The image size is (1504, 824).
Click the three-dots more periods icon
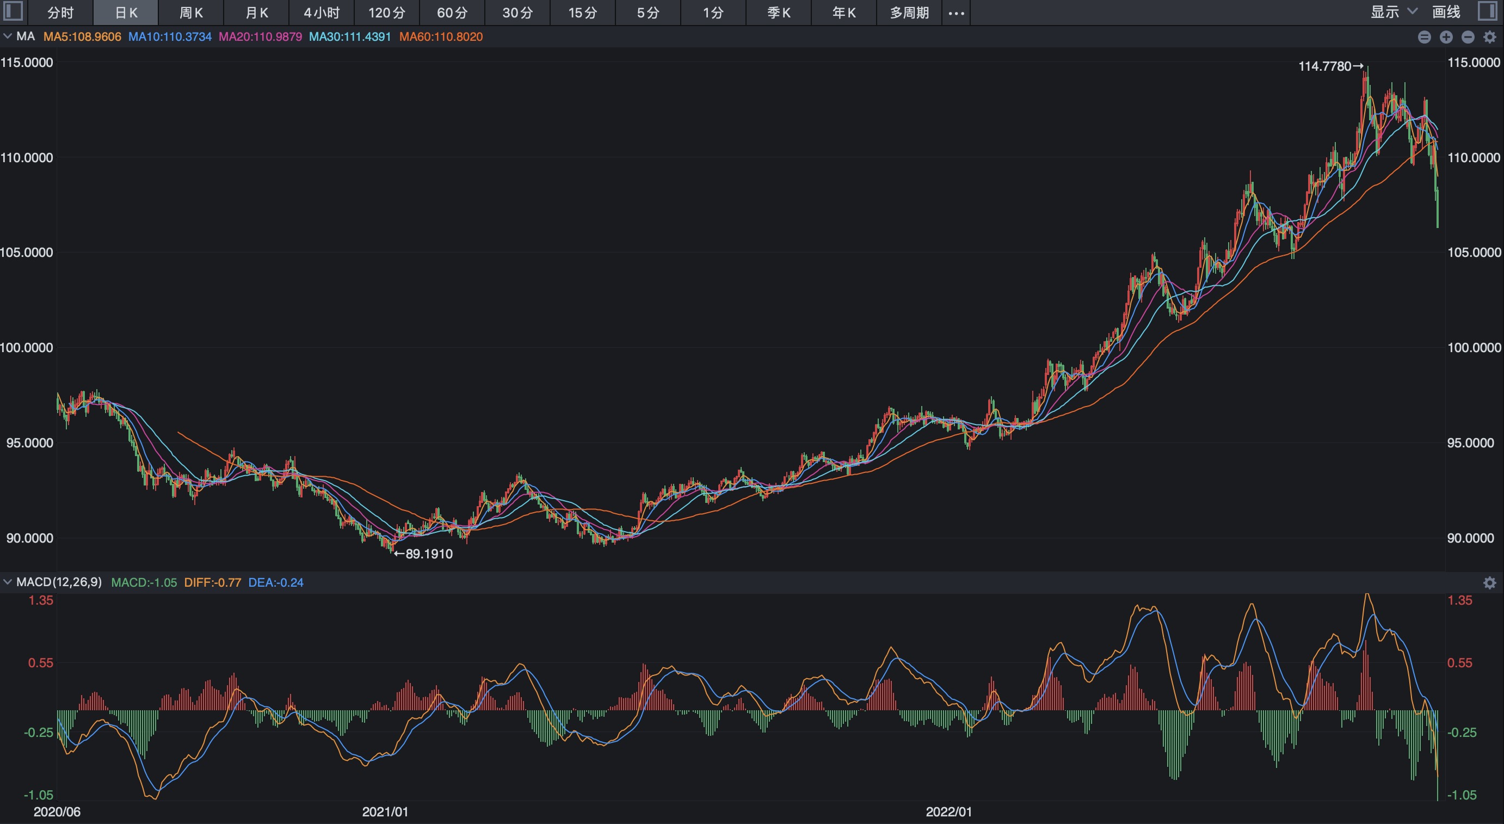956,13
